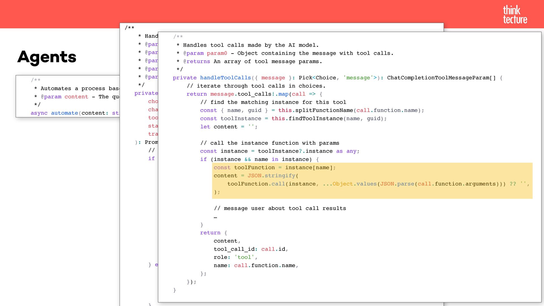Click the leftmost automate code snippet box
Screen dimensions: 544x306
click(x=68, y=96)
